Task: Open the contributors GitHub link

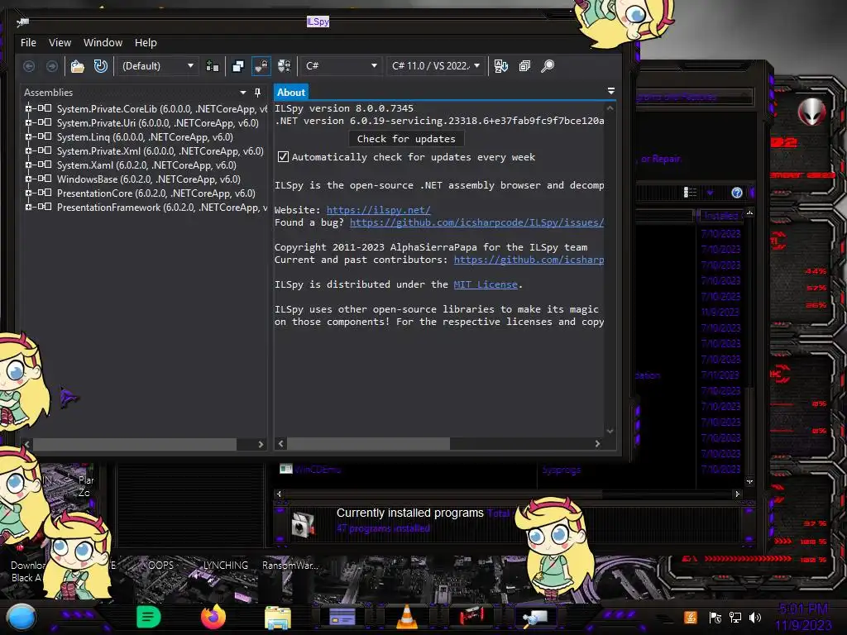Action: click(529, 260)
